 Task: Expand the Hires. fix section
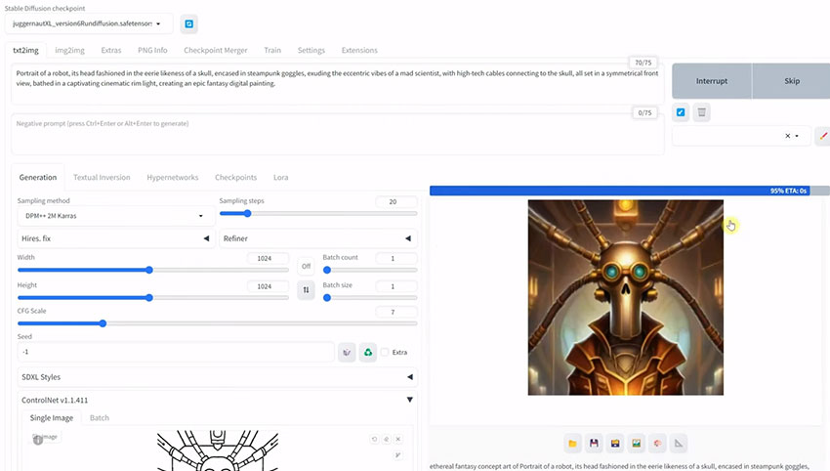click(115, 238)
